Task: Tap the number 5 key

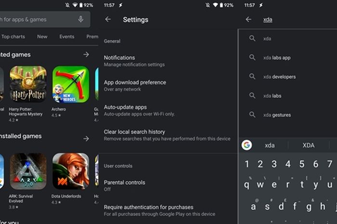Action: coord(302,164)
